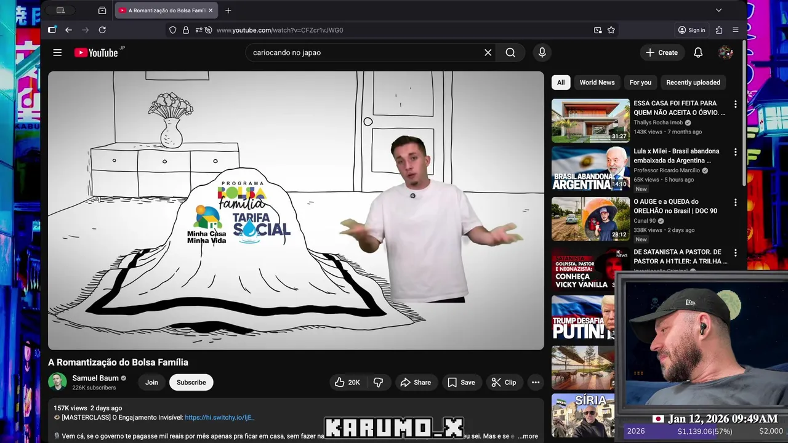Open TRUMP DESAFIA PUTIN video thumbnail
The width and height of the screenshot is (788, 443).
point(583,317)
